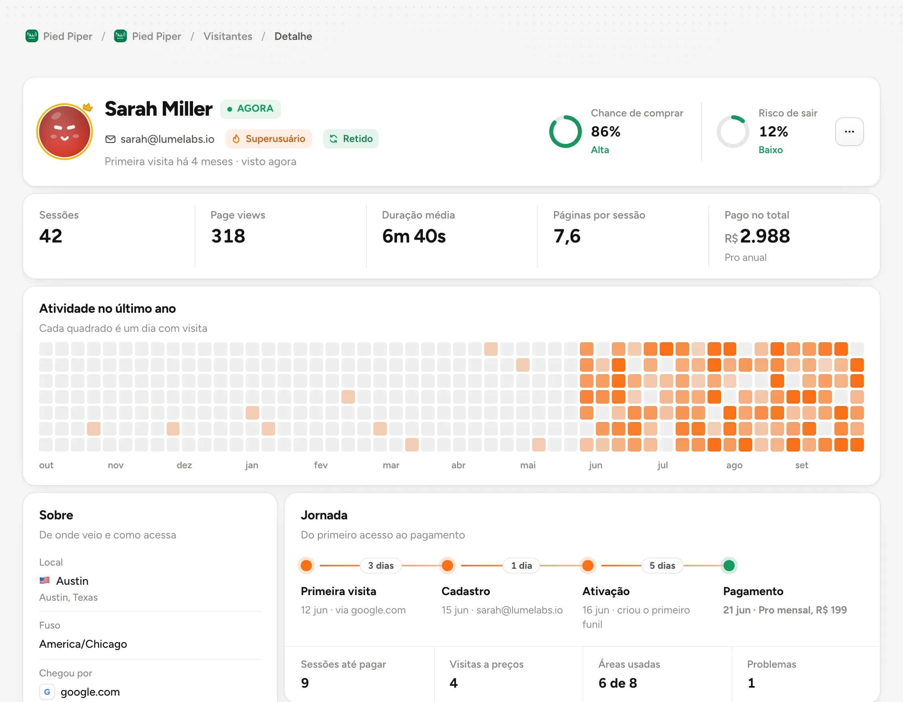Click the second Pied Piper breadcrumb logo icon
Image resolution: width=903 pixels, height=702 pixels.
click(x=120, y=36)
